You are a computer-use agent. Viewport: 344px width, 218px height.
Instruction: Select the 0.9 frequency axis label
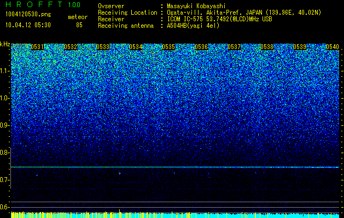pos(4,125)
